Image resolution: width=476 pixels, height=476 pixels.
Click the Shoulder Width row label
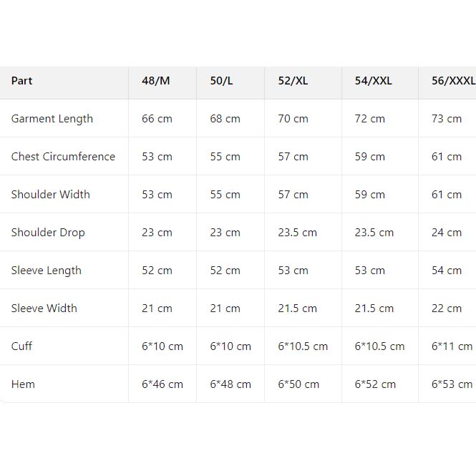51,195
